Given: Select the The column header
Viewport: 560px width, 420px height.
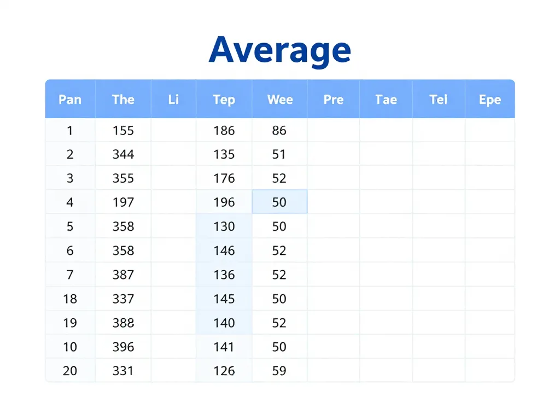Looking at the screenshot, I should click(123, 100).
